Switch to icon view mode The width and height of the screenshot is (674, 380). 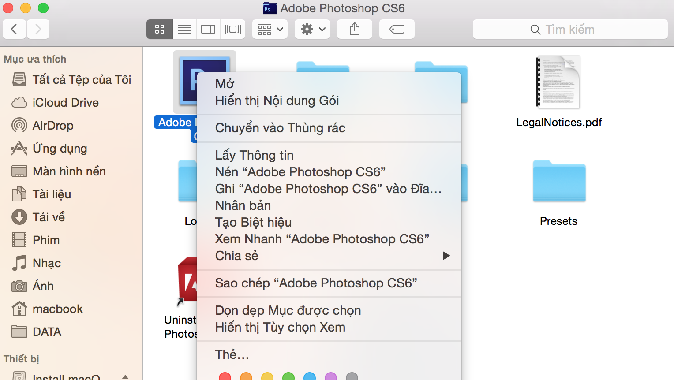(160, 29)
